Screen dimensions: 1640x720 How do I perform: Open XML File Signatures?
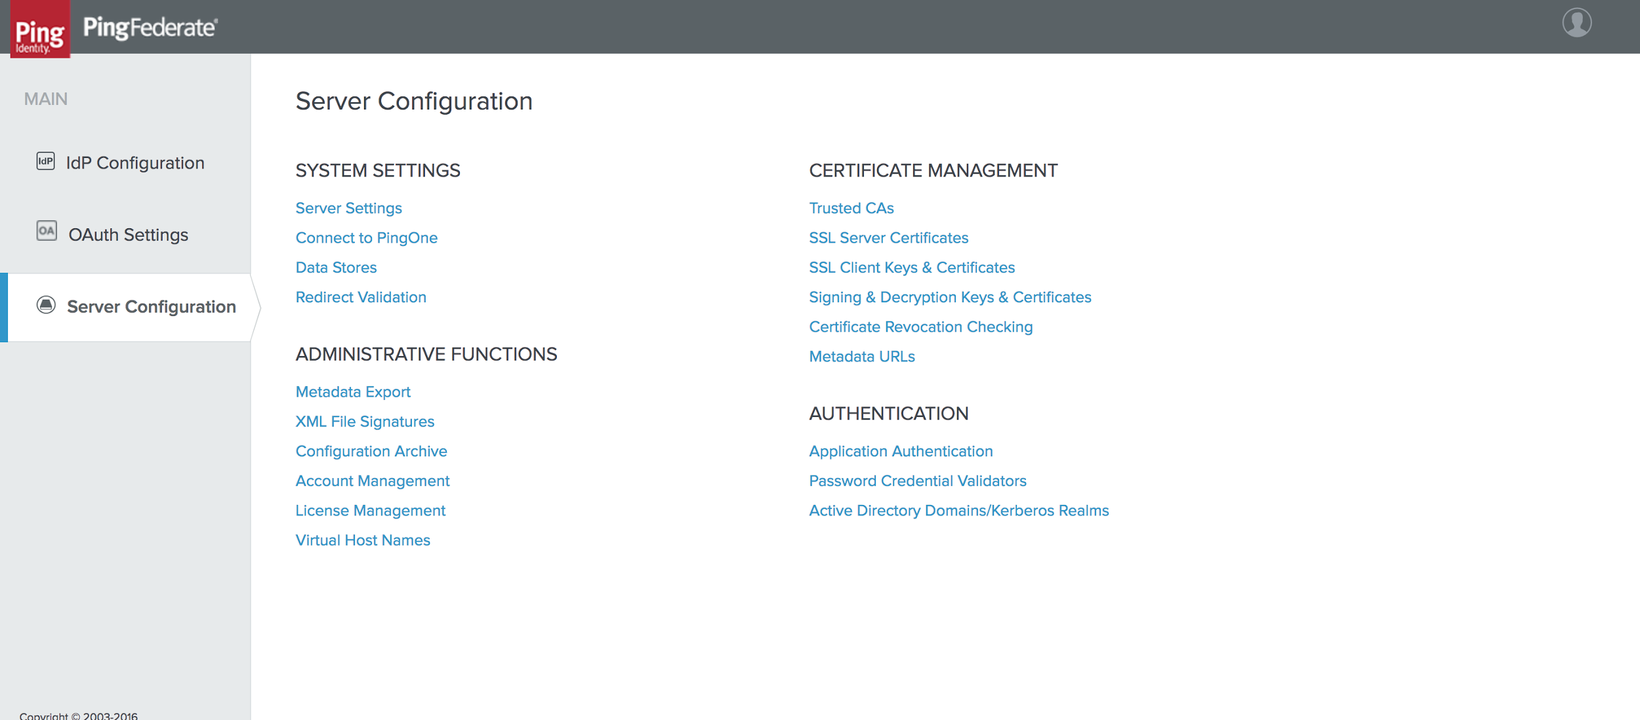click(x=365, y=422)
